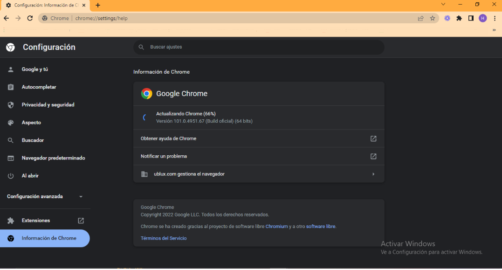Open the Extensions puzzle icon in toolbar
Image resolution: width=502 pixels, height=270 pixels.
(459, 18)
